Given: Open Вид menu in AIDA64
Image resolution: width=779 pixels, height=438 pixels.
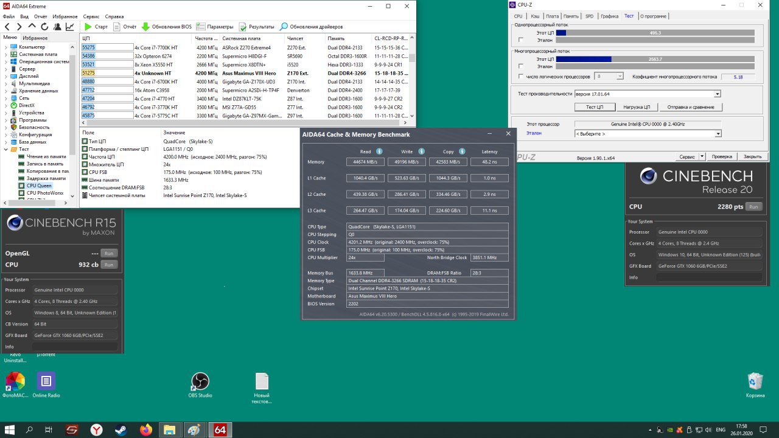Looking at the screenshot, I should (24, 16).
